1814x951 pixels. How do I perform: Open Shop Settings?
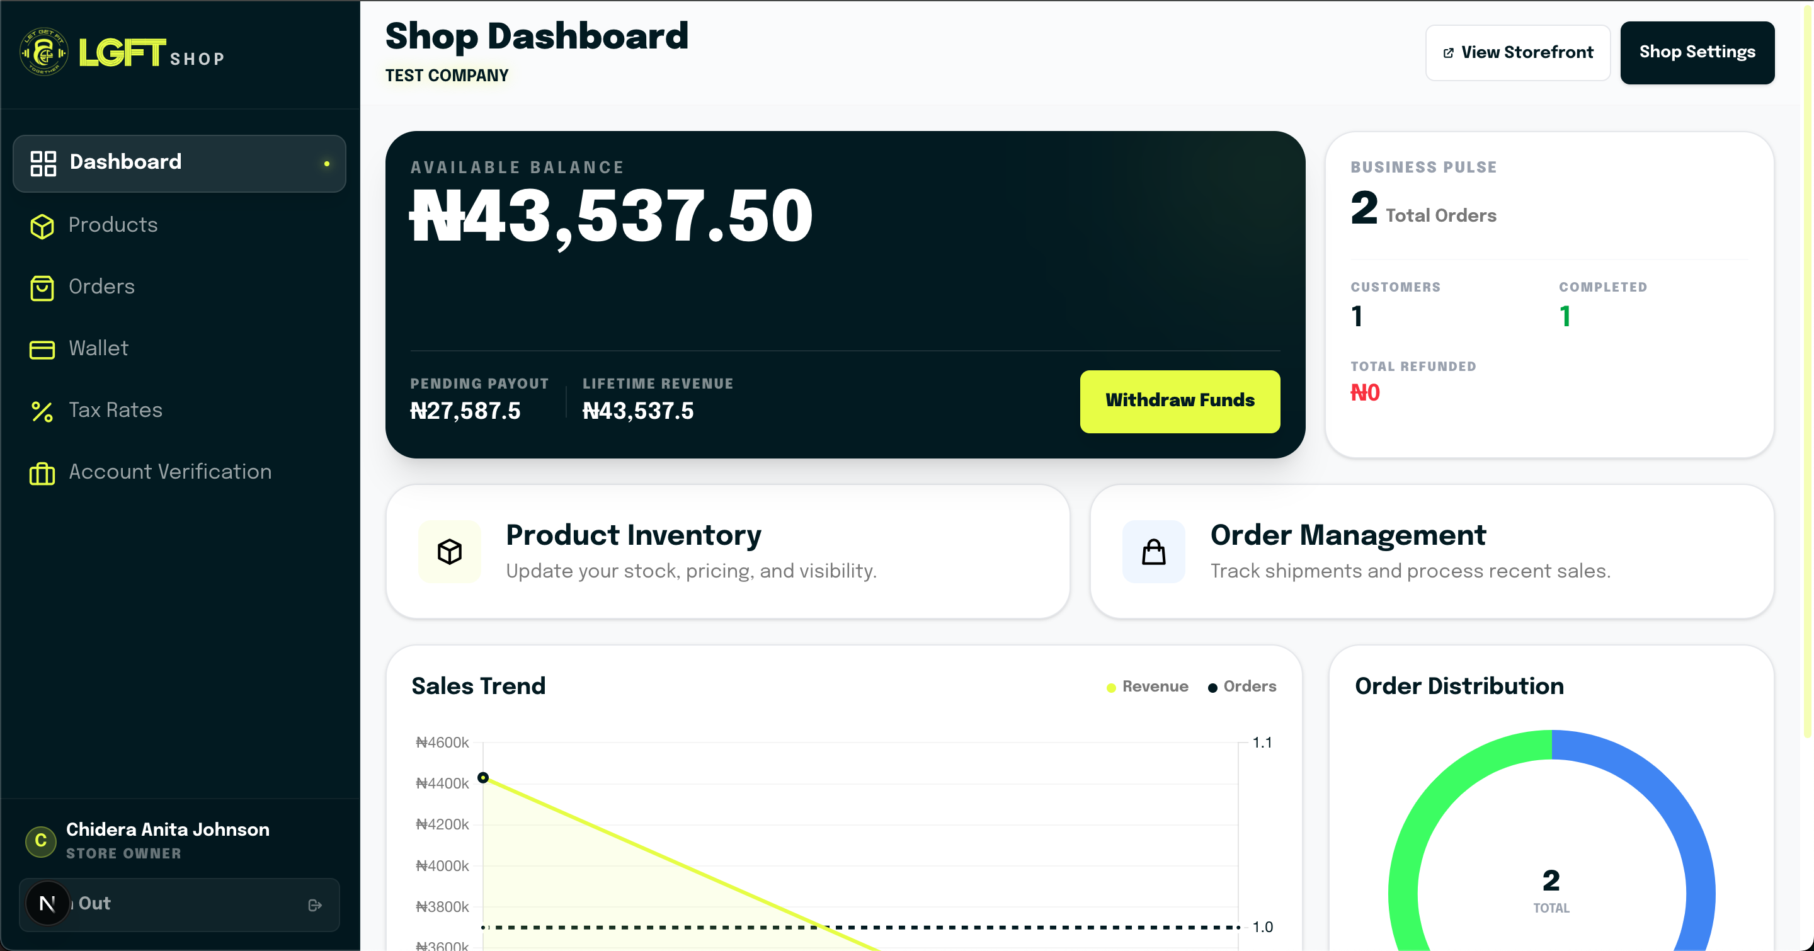pyautogui.click(x=1697, y=53)
